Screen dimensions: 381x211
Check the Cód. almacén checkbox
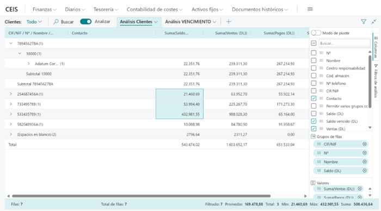[x=314, y=76]
